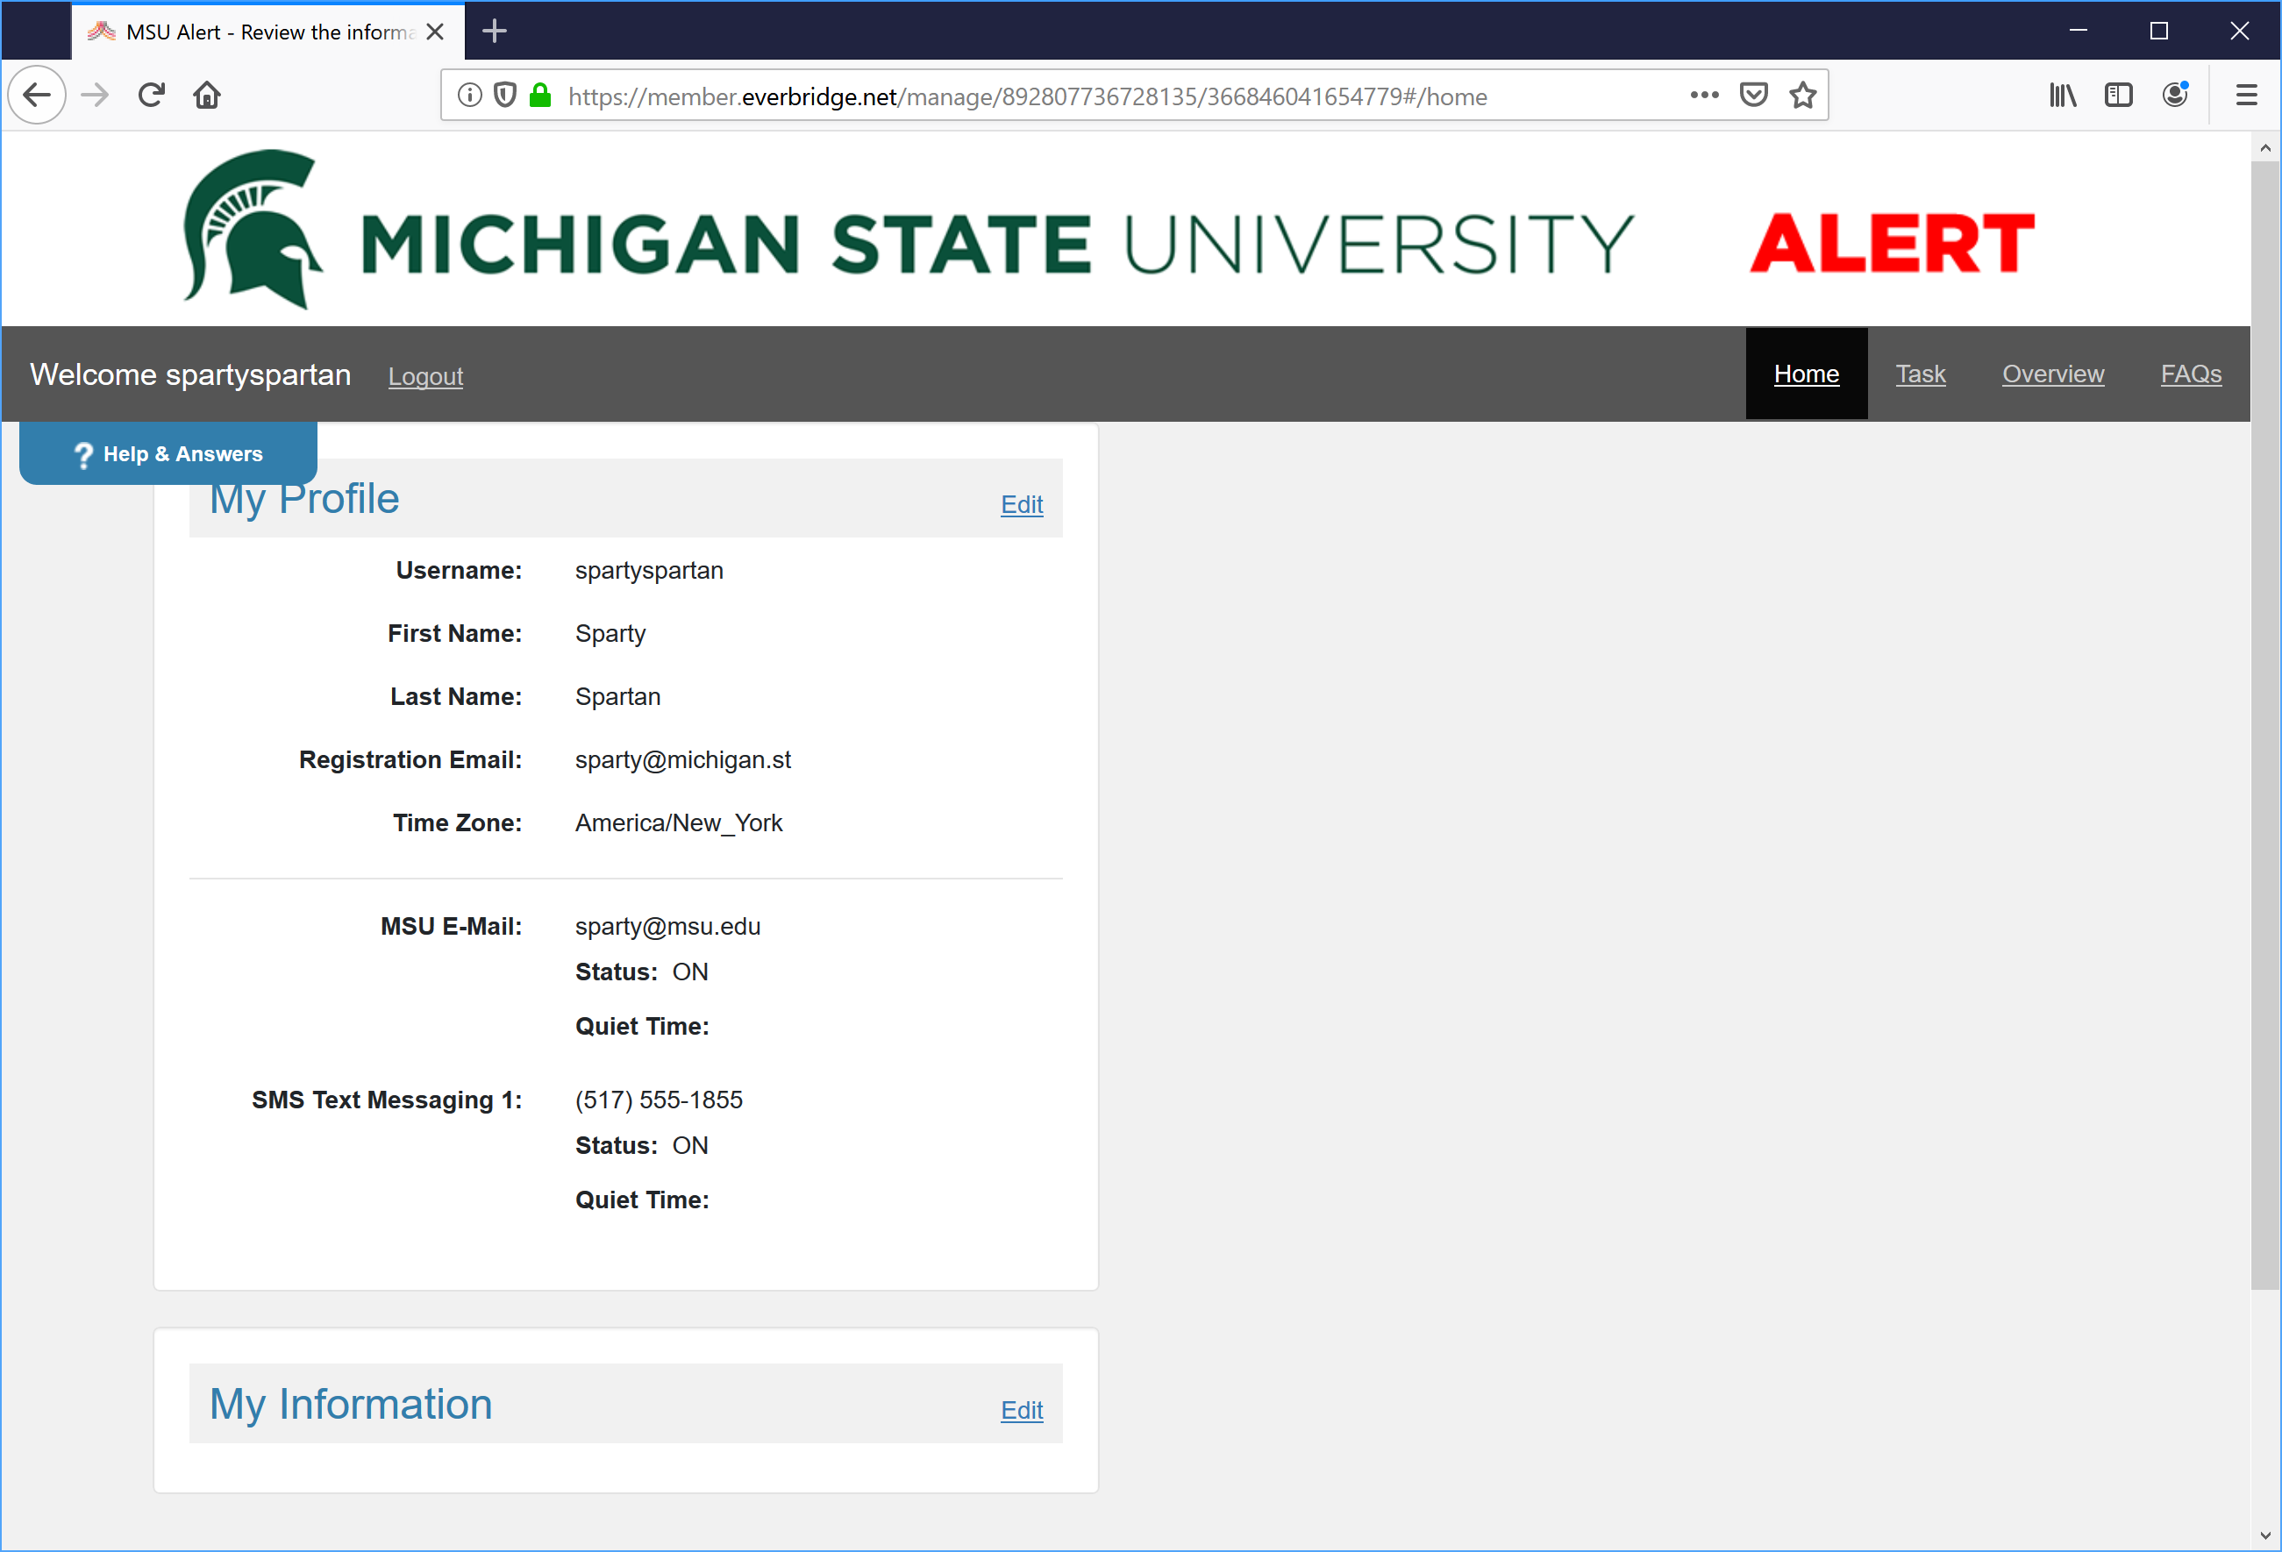The image size is (2282, 1552).
Task: Open the Task navigation link
Action: click(1920, 374)
